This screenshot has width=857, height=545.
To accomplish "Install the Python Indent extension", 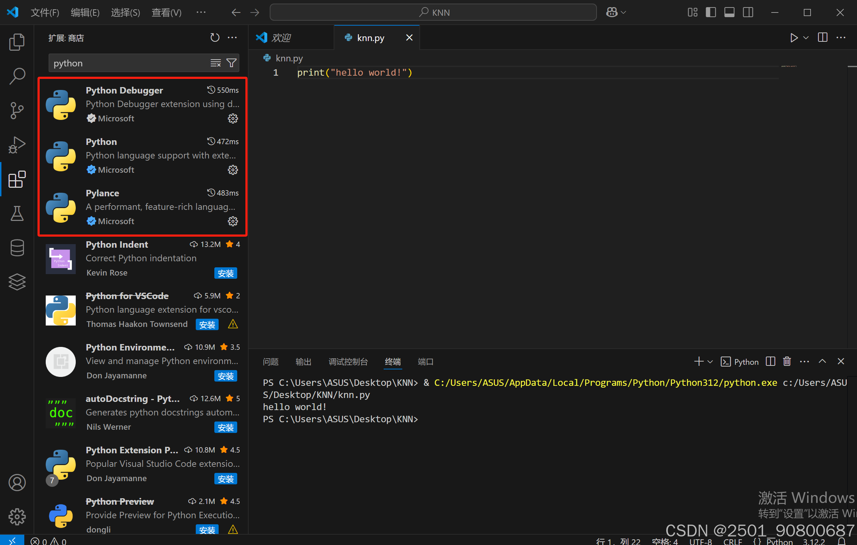I will [x=225, y=273].
